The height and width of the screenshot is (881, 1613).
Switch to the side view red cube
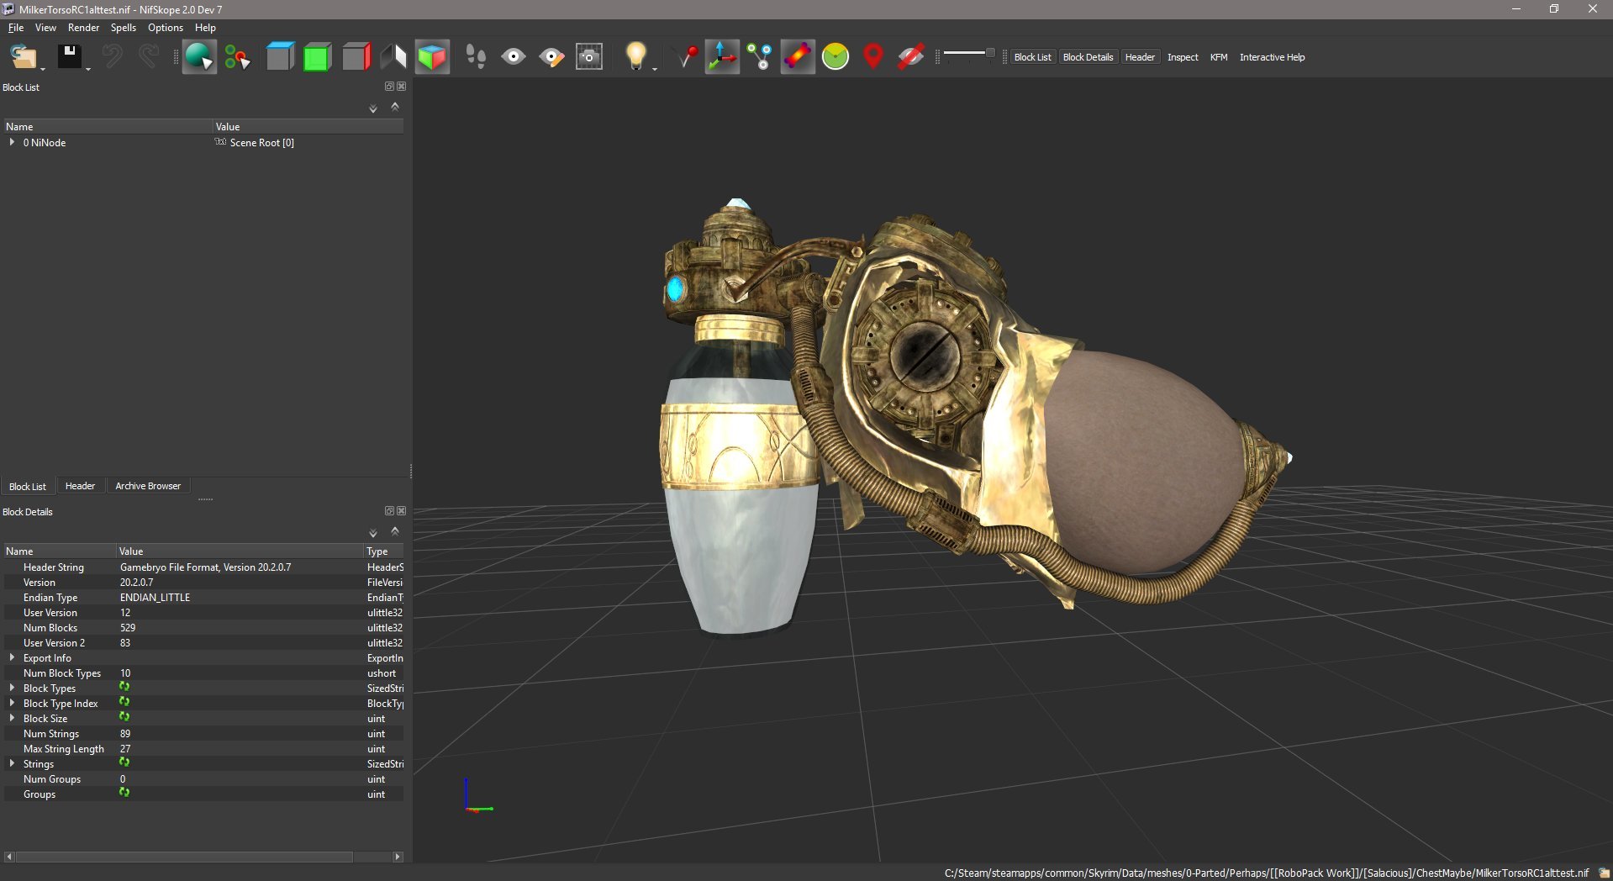coord(356,57)
